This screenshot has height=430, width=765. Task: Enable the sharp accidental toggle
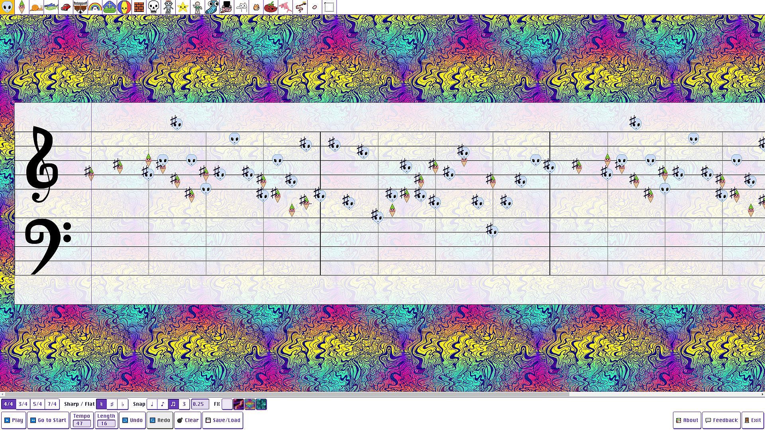[112, 404]
